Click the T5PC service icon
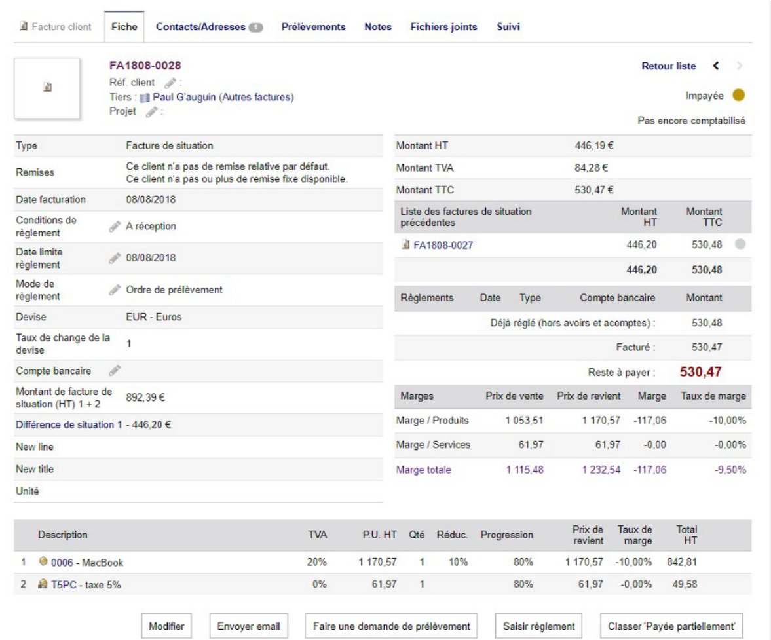The width and height of the screenshot is (771, 640). (x=43, y=584)
